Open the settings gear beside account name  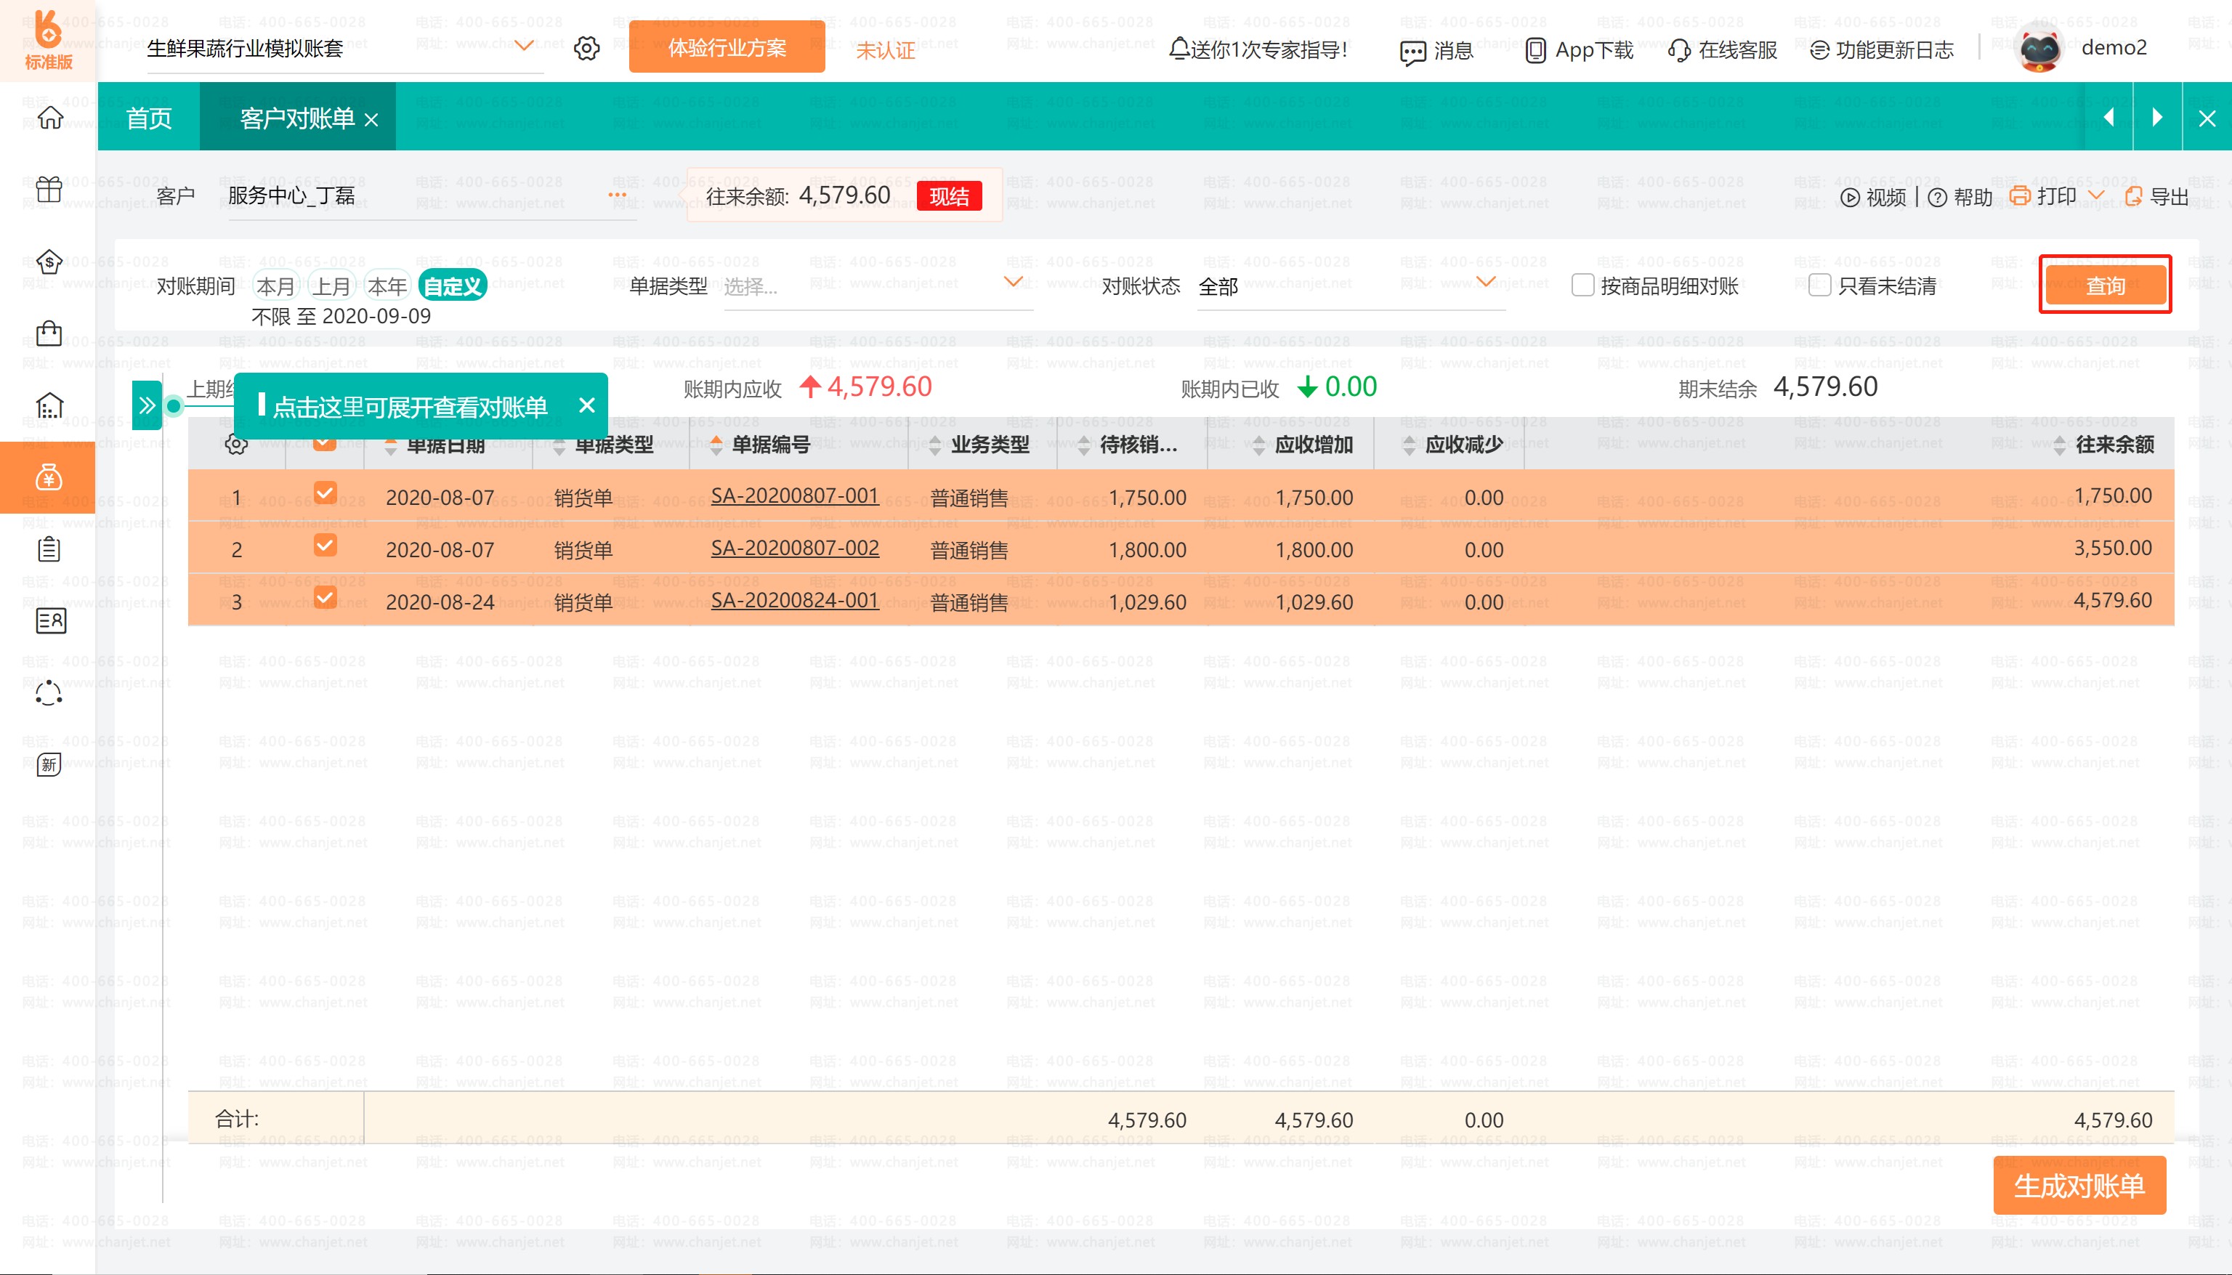pos(586,48)
